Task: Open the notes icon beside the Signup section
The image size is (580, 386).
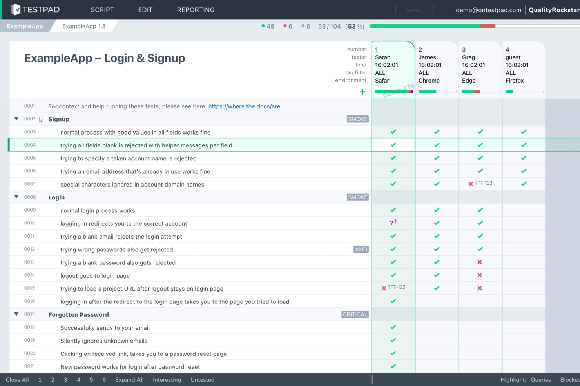Action: (x=41, y=118)
